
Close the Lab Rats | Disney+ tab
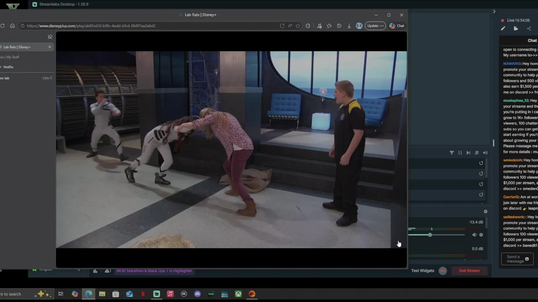[50, 47]
